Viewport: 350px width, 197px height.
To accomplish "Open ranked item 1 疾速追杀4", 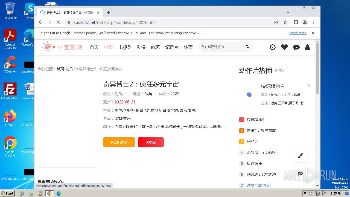I will pos(255,120).
